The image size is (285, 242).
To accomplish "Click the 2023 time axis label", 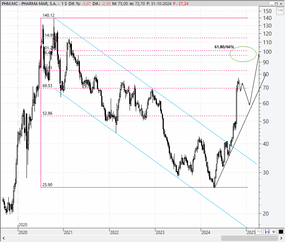I will click(160, 232).
